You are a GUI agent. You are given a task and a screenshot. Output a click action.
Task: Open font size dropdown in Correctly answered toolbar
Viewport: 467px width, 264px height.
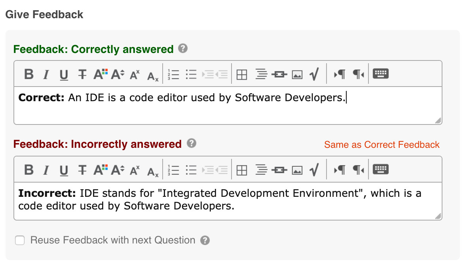coord(118,74)
